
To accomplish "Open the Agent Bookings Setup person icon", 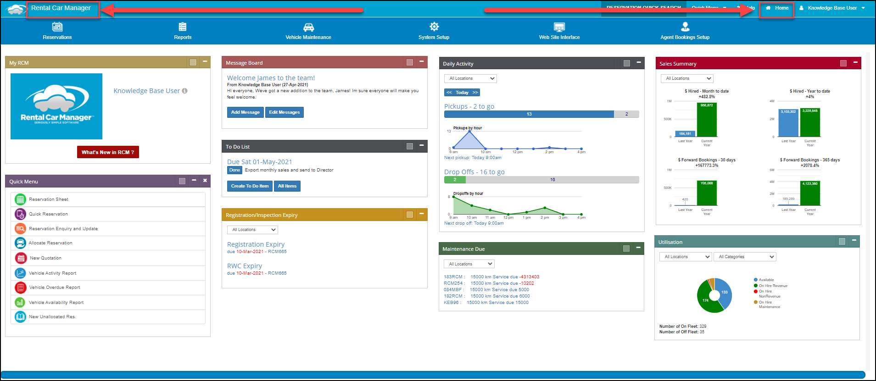I will tap(685, 27).
